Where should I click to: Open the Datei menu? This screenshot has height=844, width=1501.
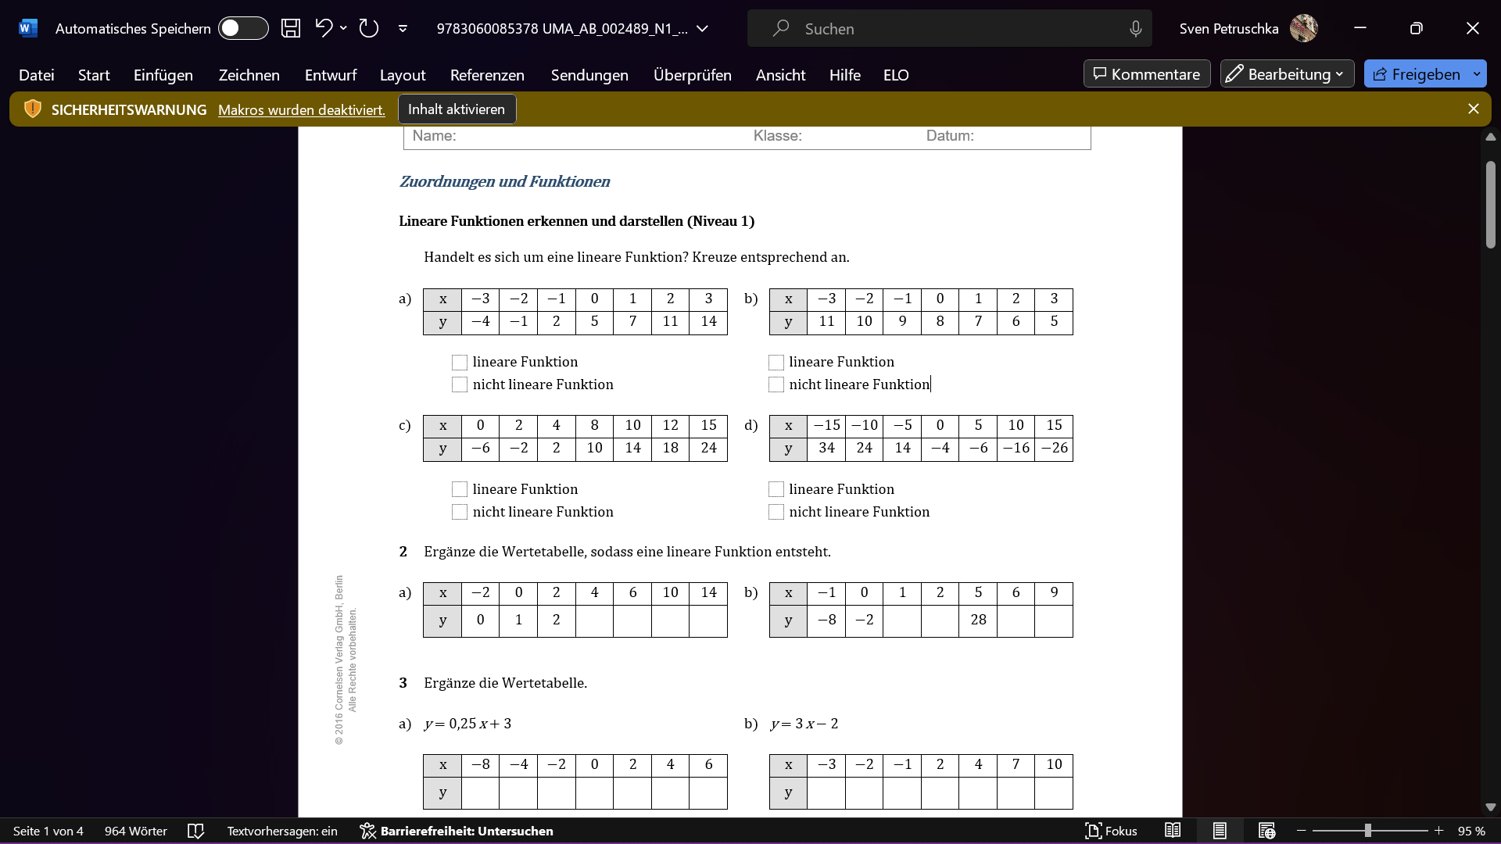tap(37, 75)
